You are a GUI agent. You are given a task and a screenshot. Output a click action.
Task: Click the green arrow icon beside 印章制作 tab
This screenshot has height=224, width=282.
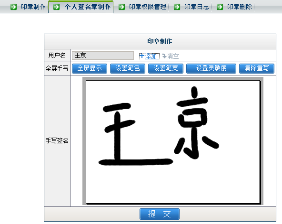coord(13,7)
